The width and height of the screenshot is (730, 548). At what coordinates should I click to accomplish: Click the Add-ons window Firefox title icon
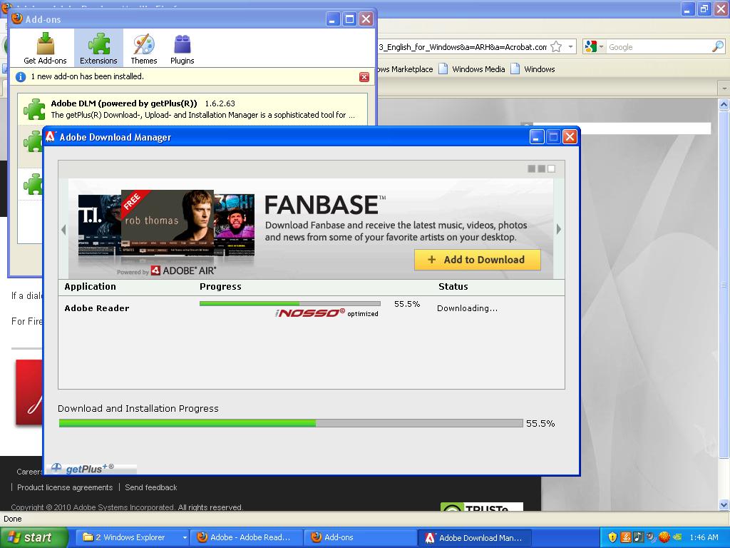click(x=17, y=19)
